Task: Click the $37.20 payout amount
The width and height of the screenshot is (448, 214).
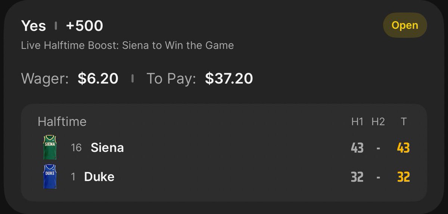Action: [229, 78]
